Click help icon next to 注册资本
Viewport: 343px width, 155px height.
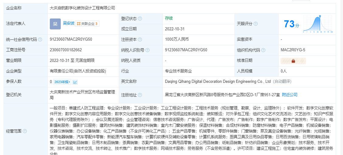(140, 39)
